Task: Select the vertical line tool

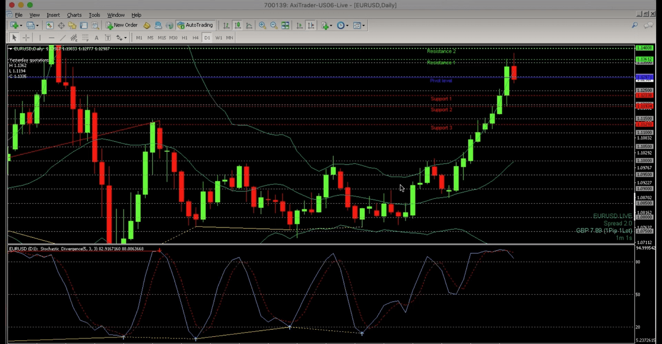Action: click(40, 38)
